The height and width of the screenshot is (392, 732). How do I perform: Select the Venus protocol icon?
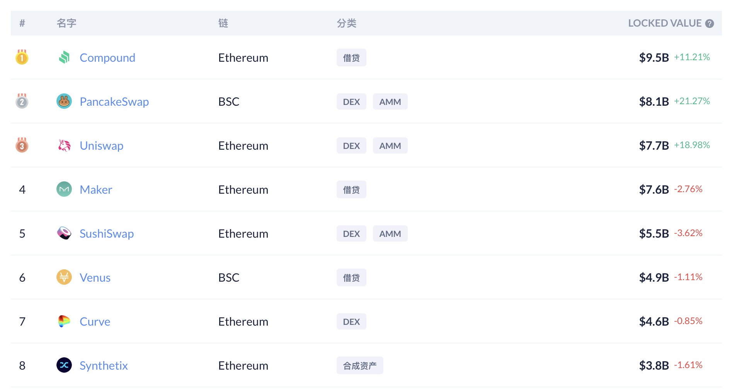(64, 277)
